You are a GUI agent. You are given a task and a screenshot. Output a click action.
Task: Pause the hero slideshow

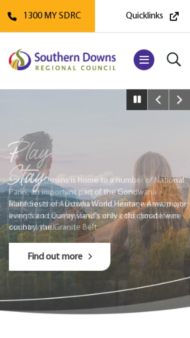click(137, 100)
